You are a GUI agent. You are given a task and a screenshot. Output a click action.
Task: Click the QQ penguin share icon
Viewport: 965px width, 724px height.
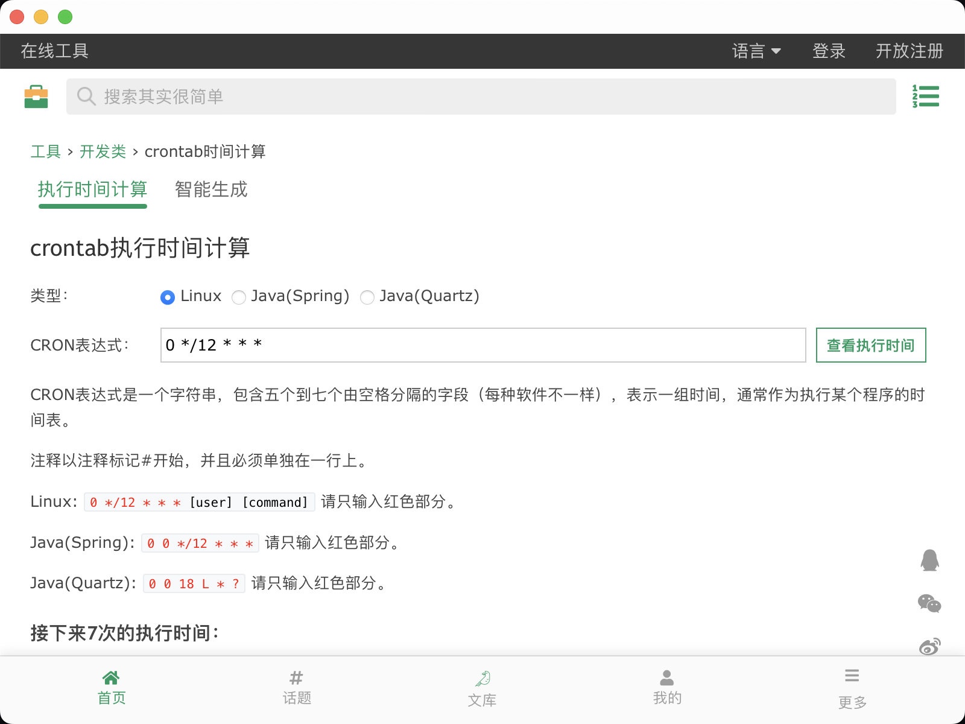click(929, 560)
